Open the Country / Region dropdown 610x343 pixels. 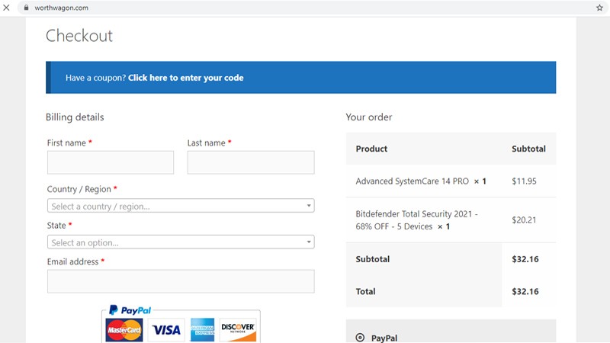click(180, 206)
